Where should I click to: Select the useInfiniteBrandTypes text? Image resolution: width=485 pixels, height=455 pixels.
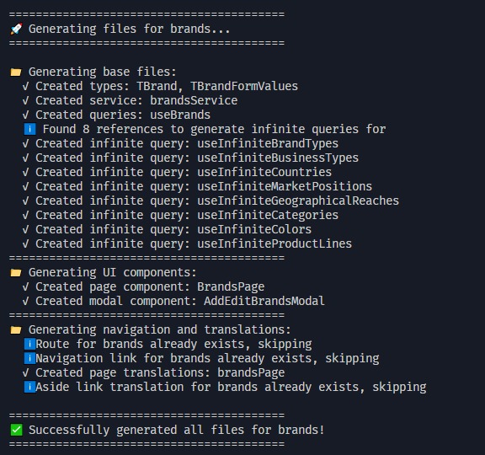(x=268, y=143)
